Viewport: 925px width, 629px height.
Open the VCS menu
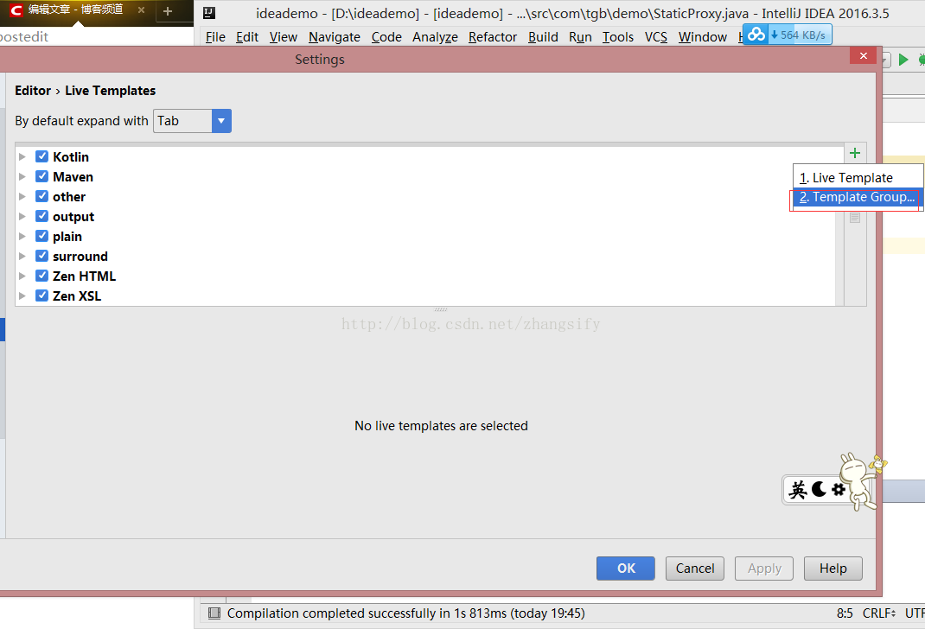[x=656, y=37]
